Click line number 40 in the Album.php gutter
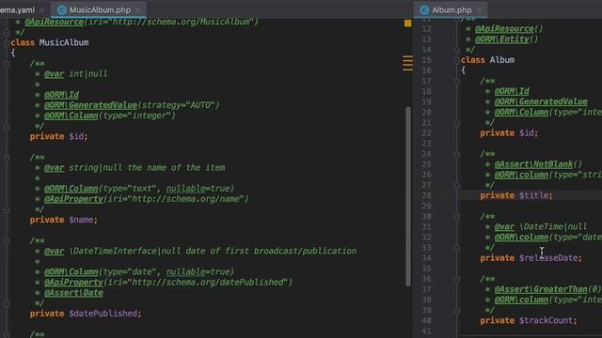 point(426,321)
